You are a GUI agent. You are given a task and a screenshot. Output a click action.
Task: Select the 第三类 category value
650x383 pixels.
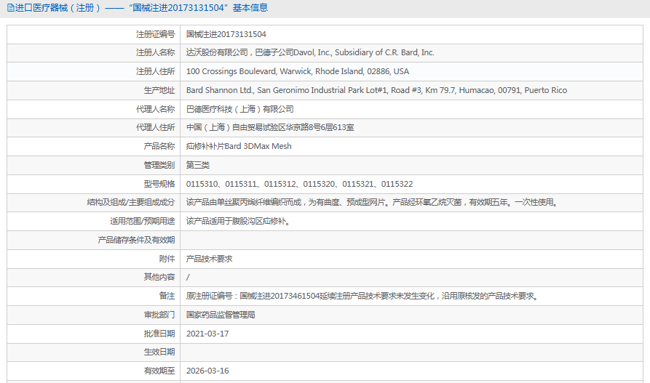(x=198, y=165)
